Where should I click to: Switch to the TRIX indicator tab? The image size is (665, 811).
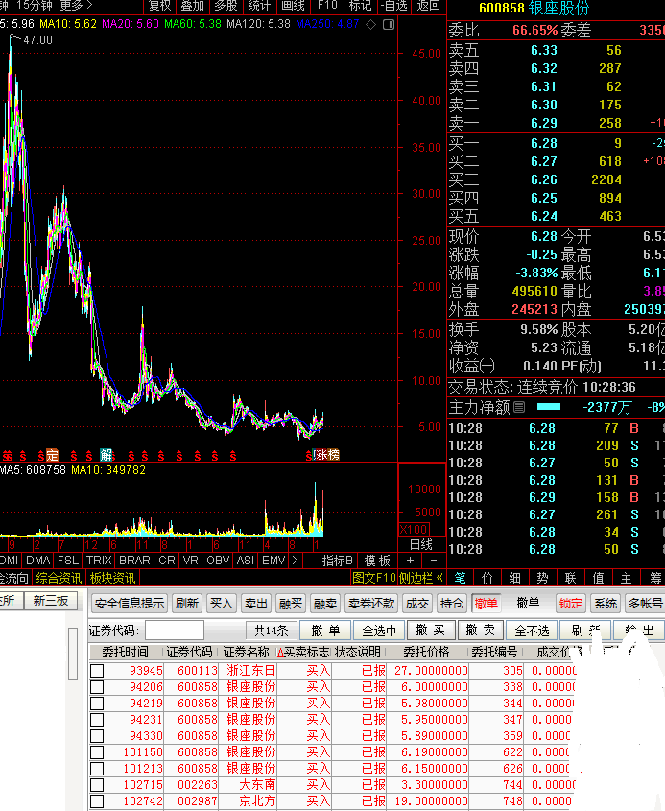99,561
